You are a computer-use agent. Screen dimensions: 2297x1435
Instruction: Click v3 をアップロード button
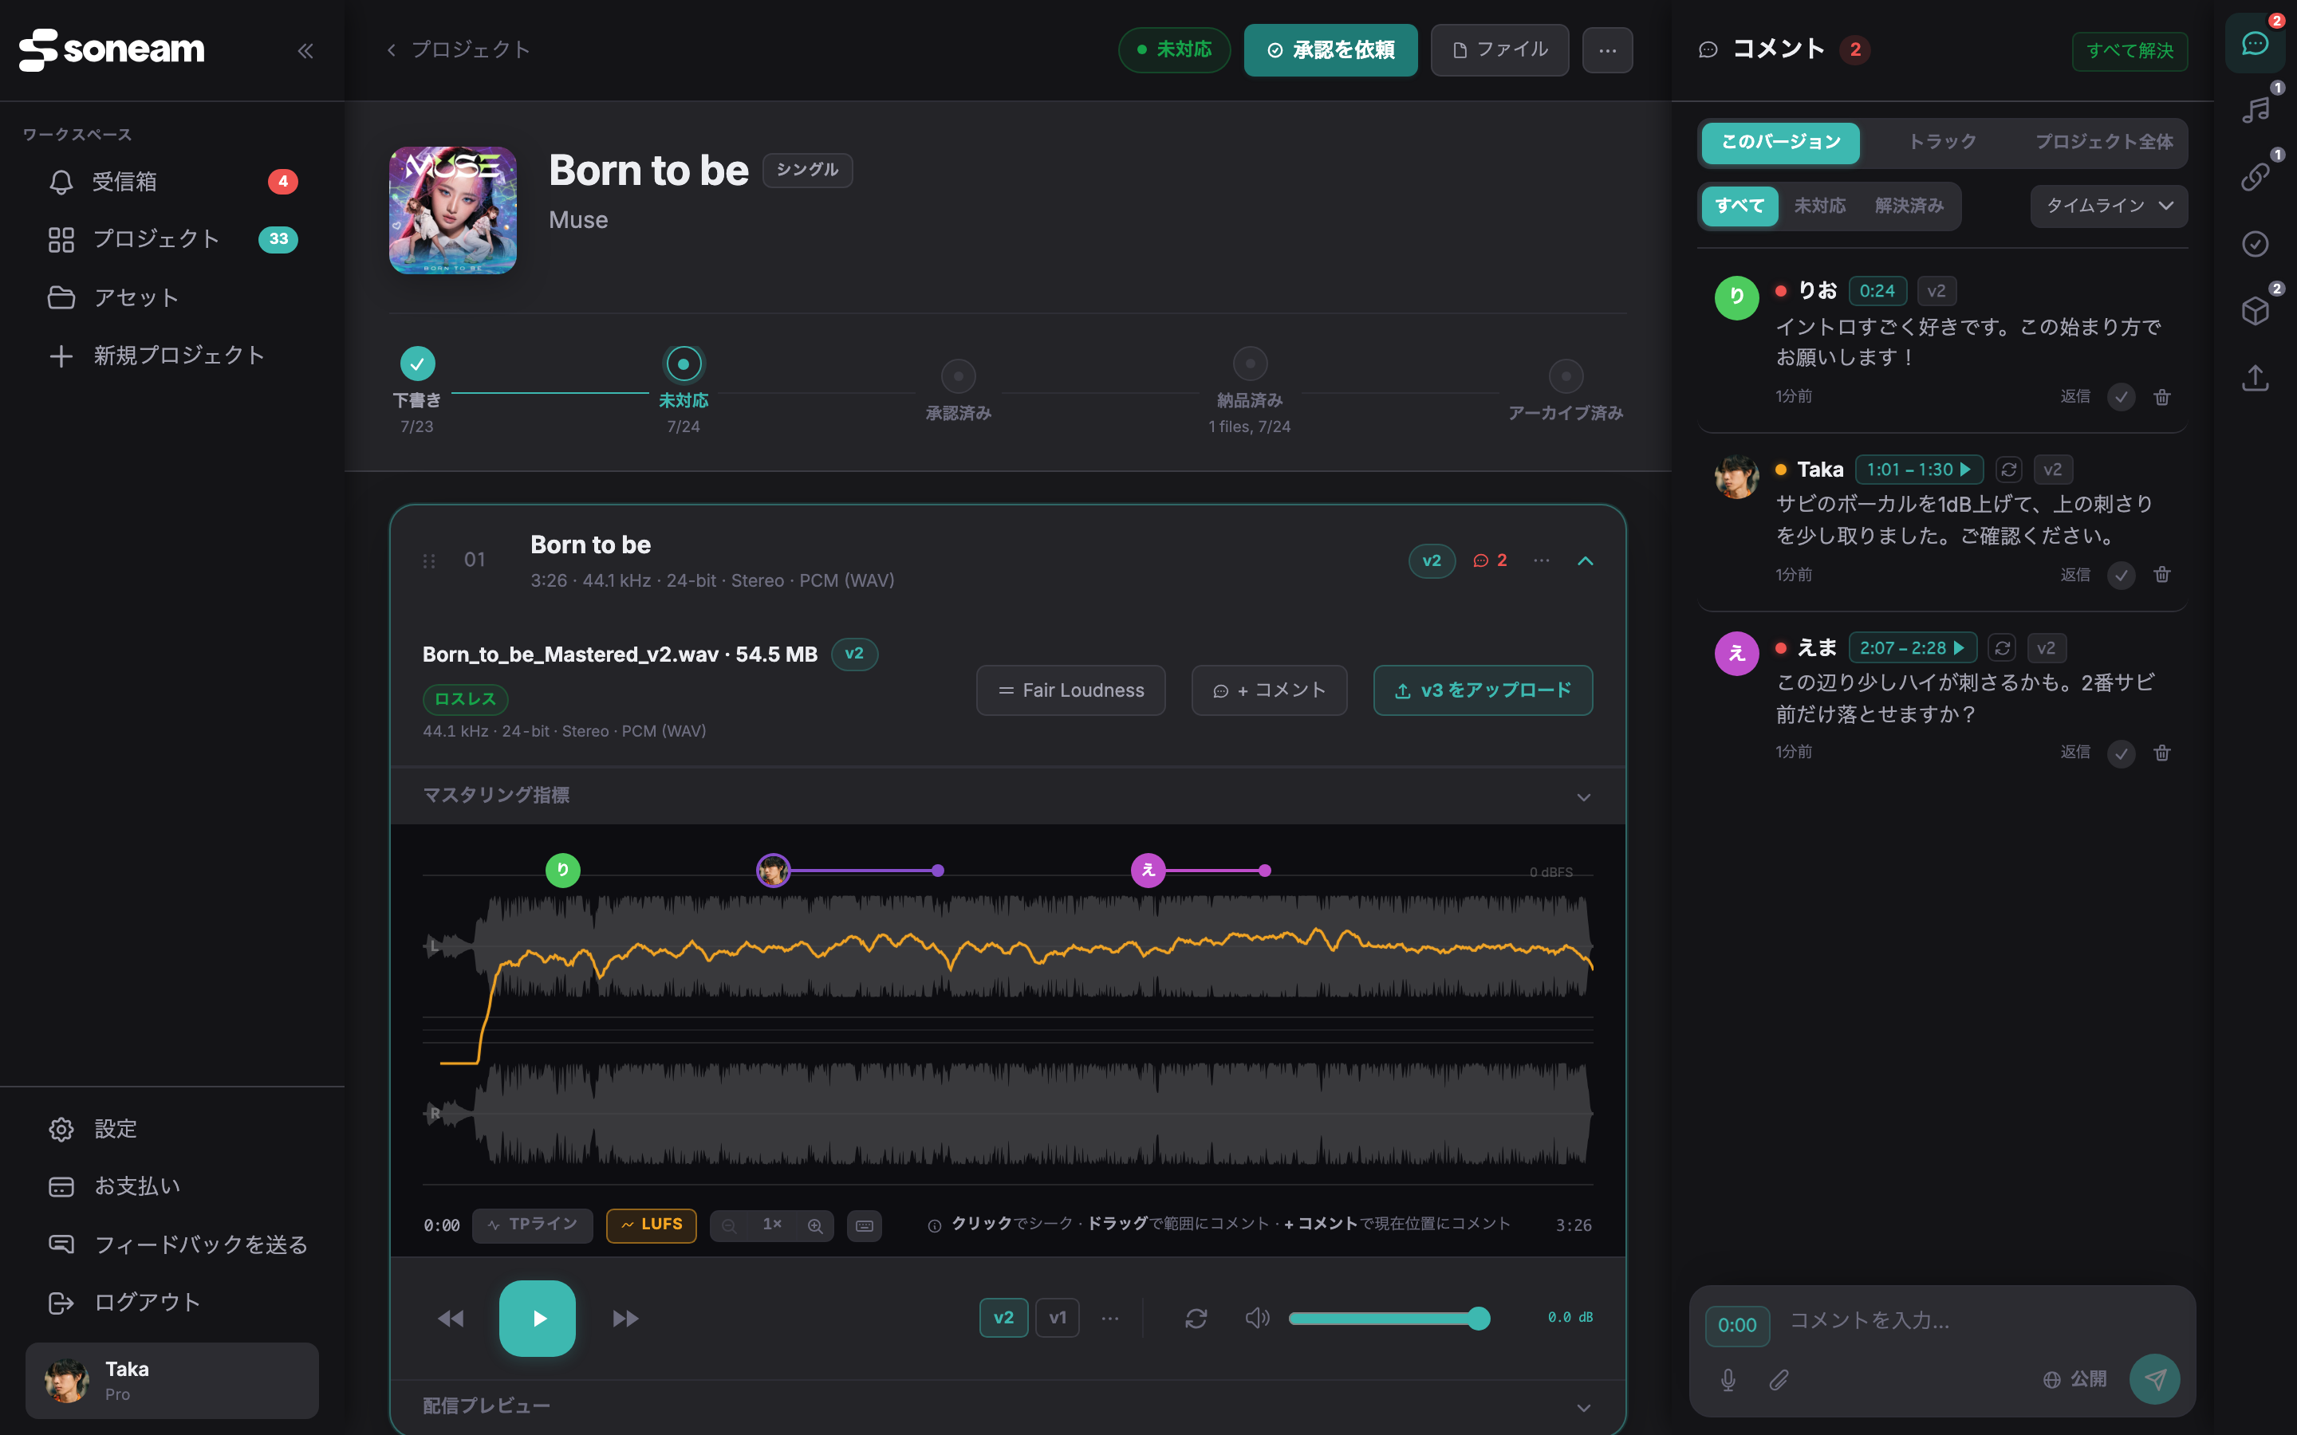(x=1483, y=690)
